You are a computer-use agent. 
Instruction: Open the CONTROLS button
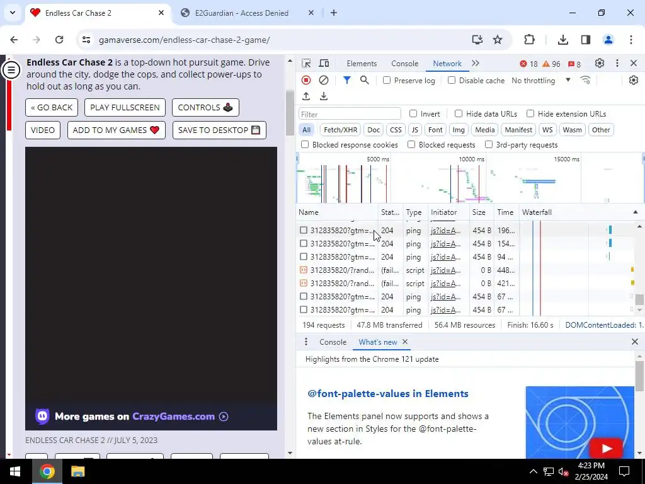pos(205,107)
